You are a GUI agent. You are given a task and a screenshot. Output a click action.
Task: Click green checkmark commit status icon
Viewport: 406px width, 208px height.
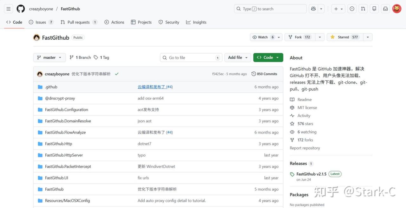[117, 74]
